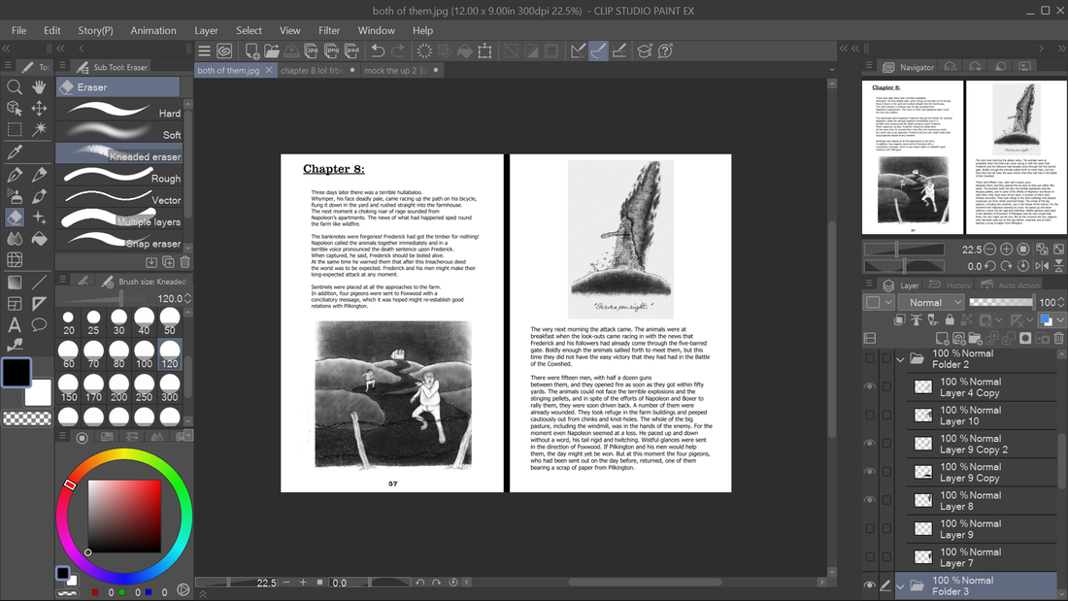Show Layer 7 visibility box
1068x601 pixels.
click(x=870, y=557)
